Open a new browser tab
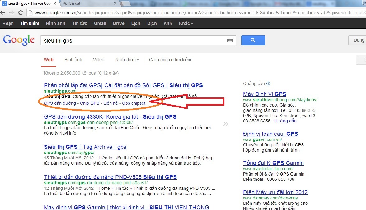This screenshot has width=366, height=210. pyautogui.click(x=126, y=3)
